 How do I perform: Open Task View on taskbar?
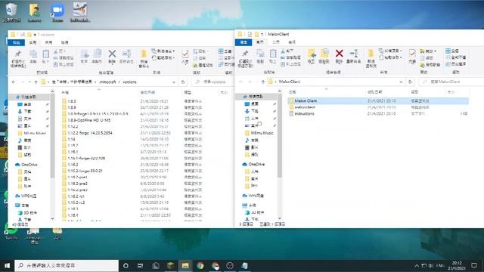pyautogui.click(x=140, y=265)
